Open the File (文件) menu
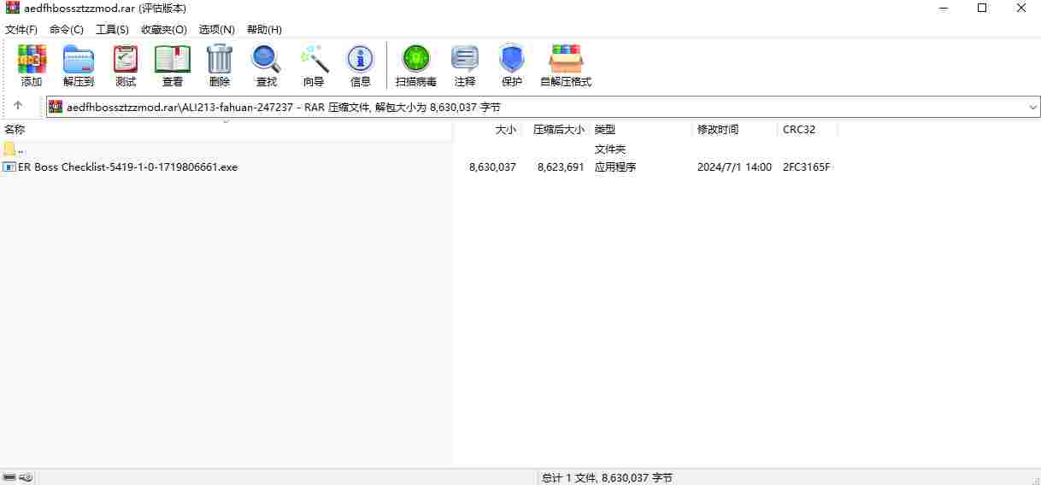 [21, 29]
